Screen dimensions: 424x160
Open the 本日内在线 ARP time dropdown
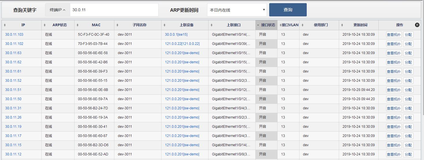coord(237,10)
